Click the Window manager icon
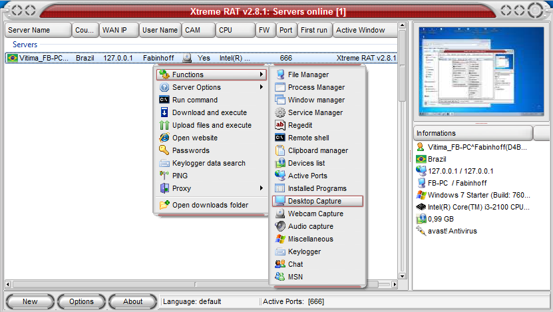The image size is (553, 312). point(280,100)
